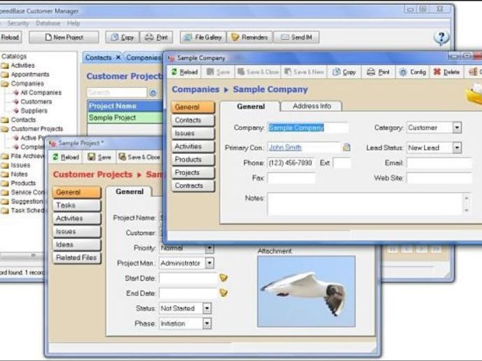Select Customer Projects folder in Catalogs tree
482x361 pixels.
(x=36, y=129)
